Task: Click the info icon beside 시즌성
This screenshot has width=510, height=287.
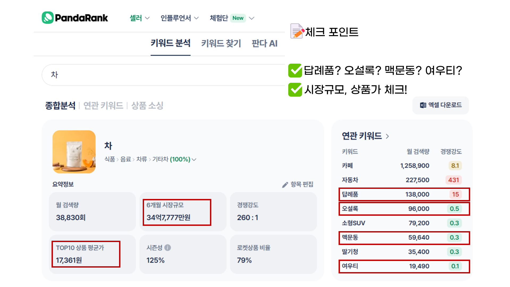Action: point(167,248)
